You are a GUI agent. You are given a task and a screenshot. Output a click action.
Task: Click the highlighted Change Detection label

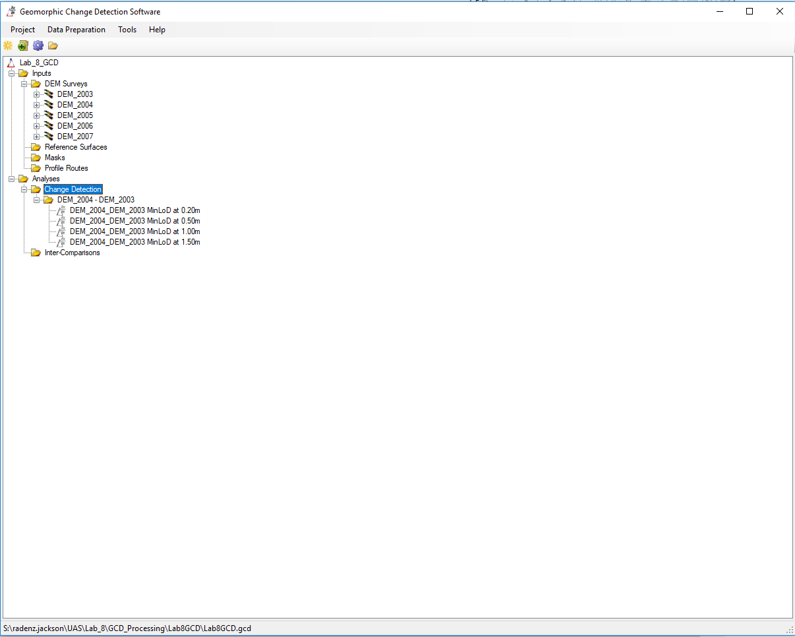point(73,189)
